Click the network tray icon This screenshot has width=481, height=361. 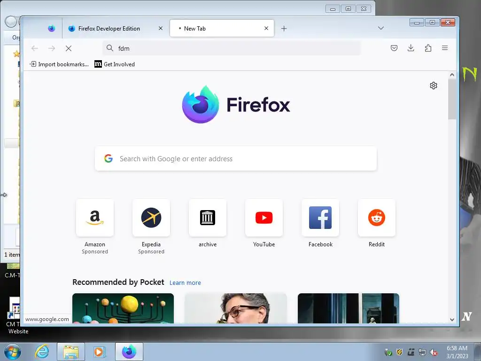pos(422,353)
